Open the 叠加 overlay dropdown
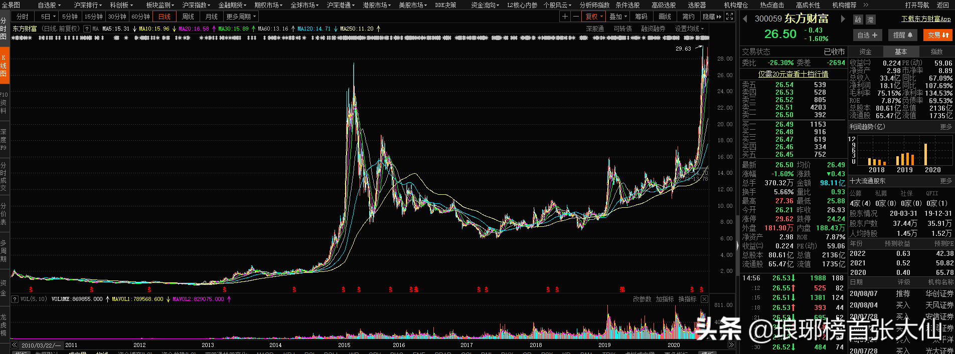Screen dimensions: 955x354 618,17
